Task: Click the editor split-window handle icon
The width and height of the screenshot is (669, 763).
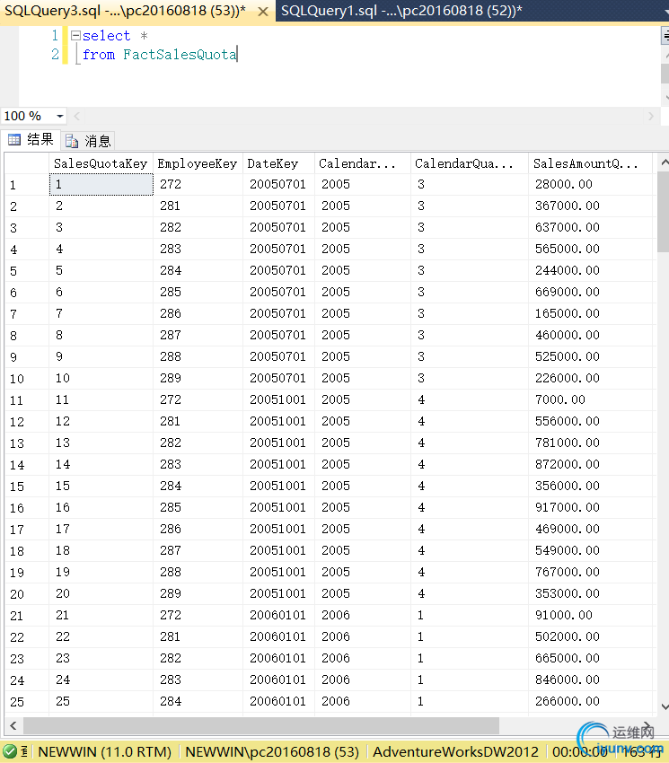Action: 665,36
